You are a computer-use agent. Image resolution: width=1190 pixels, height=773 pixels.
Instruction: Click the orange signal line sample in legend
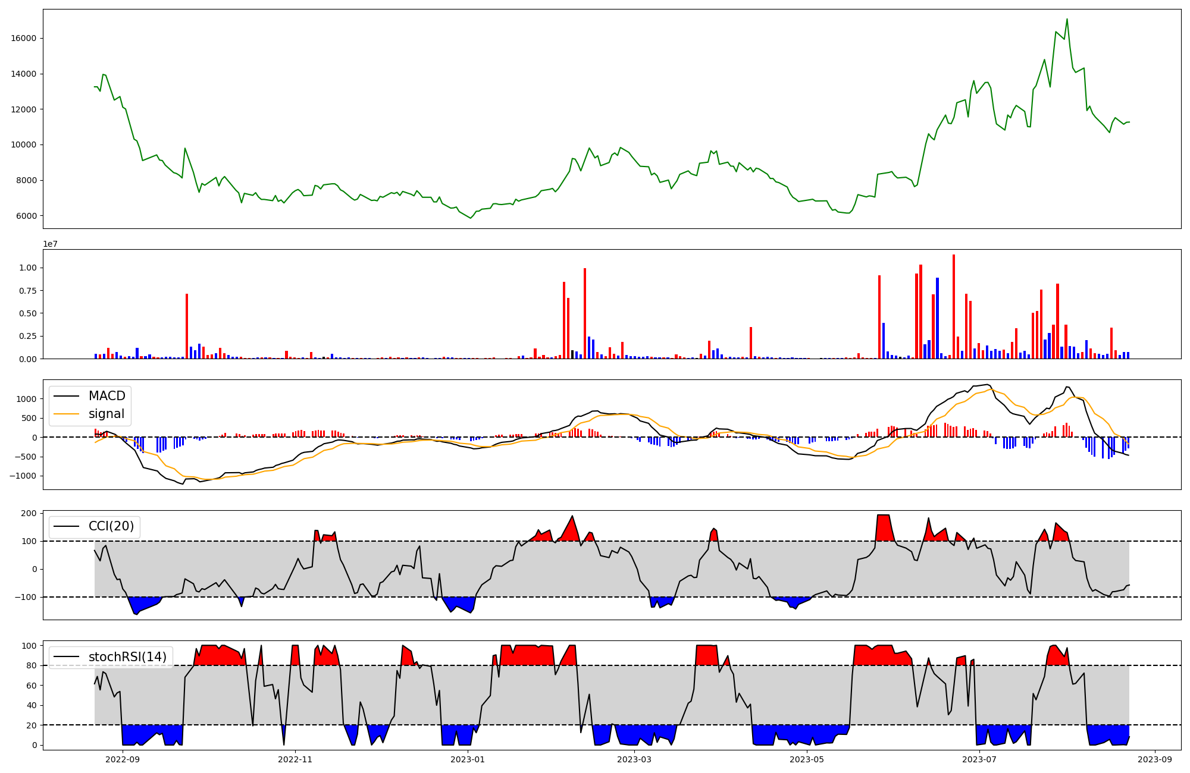[x=66, y=414]
